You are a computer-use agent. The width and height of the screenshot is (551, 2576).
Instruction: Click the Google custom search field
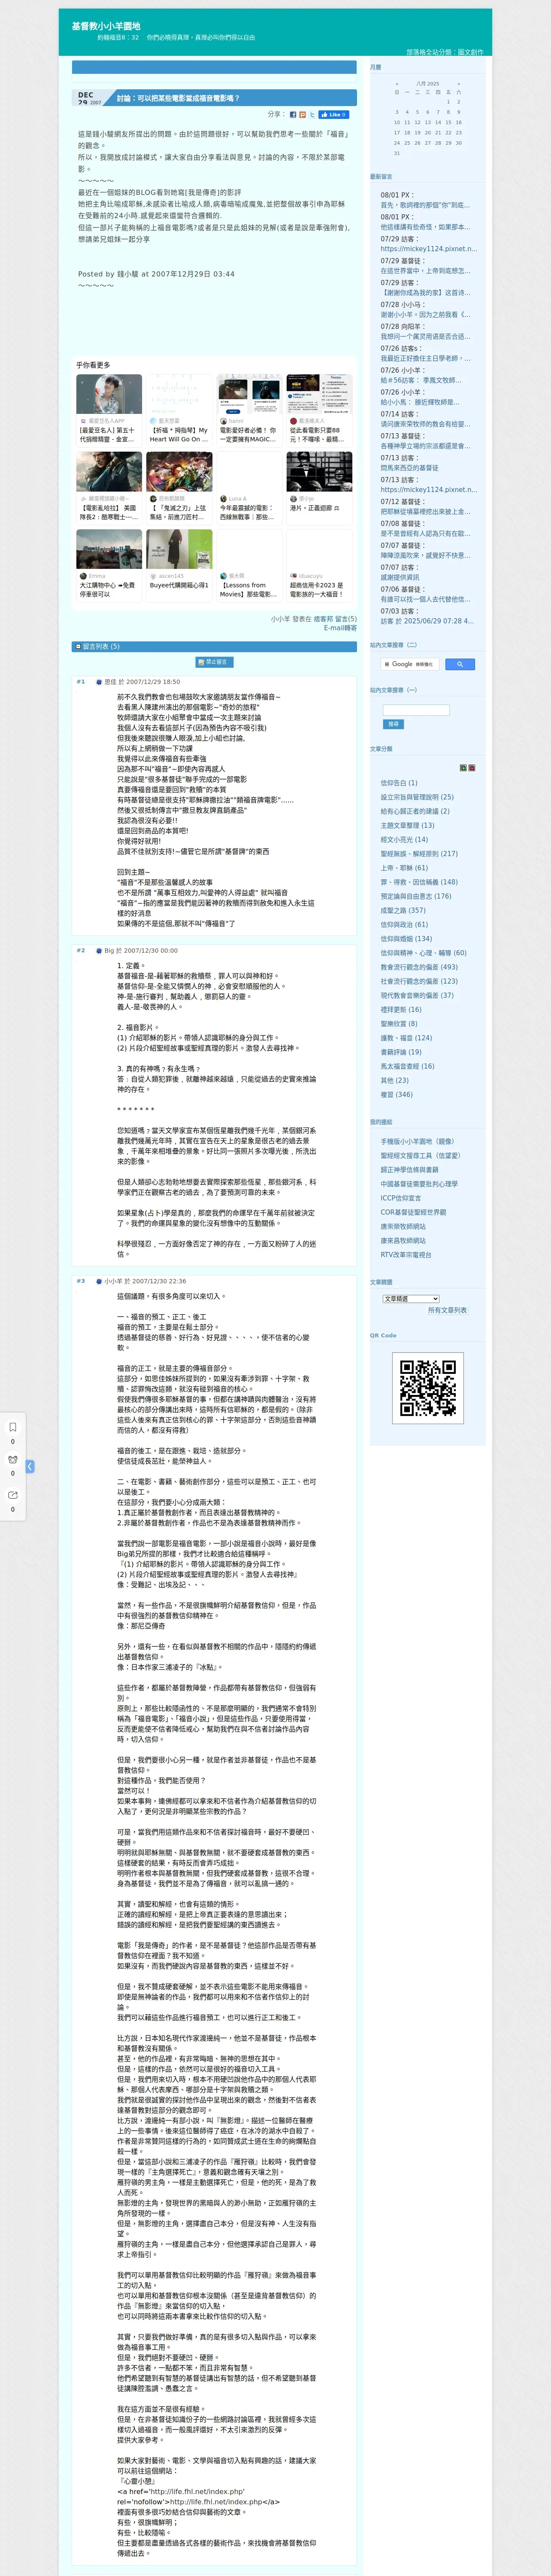[x=410, y=664]
